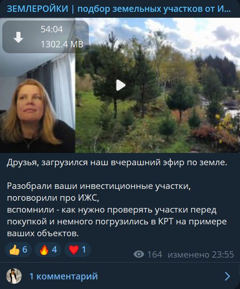
Task: Click the fire reaction count 4
Action: click(x=54, y=250)
